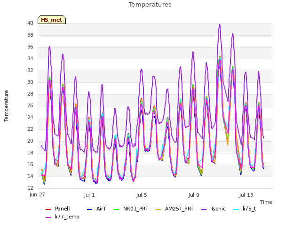This screenshot has height=226, width=301.
Task: Click the 14 y-axis tick label
Action: [x=30, y=176]
